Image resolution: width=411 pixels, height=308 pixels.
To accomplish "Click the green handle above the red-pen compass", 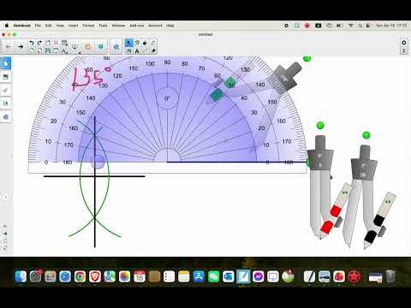I will click(x=320, y=125).
